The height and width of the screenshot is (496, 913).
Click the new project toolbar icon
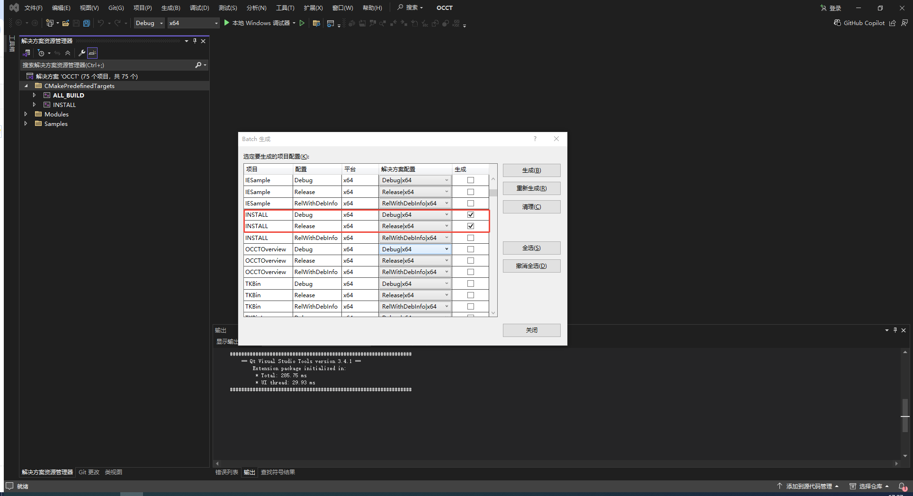click(50, 23)
